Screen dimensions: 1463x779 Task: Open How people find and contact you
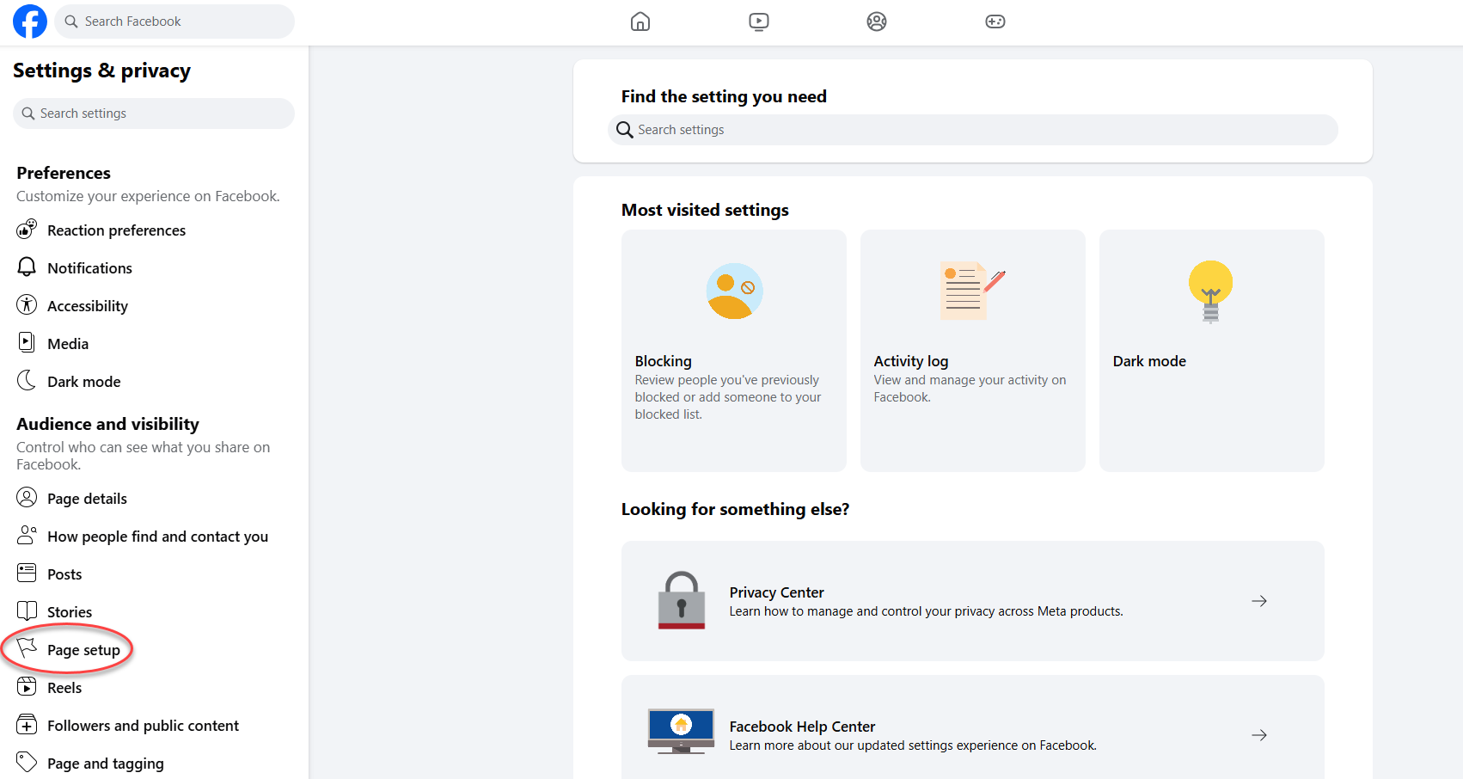click(x=157, y=537)
